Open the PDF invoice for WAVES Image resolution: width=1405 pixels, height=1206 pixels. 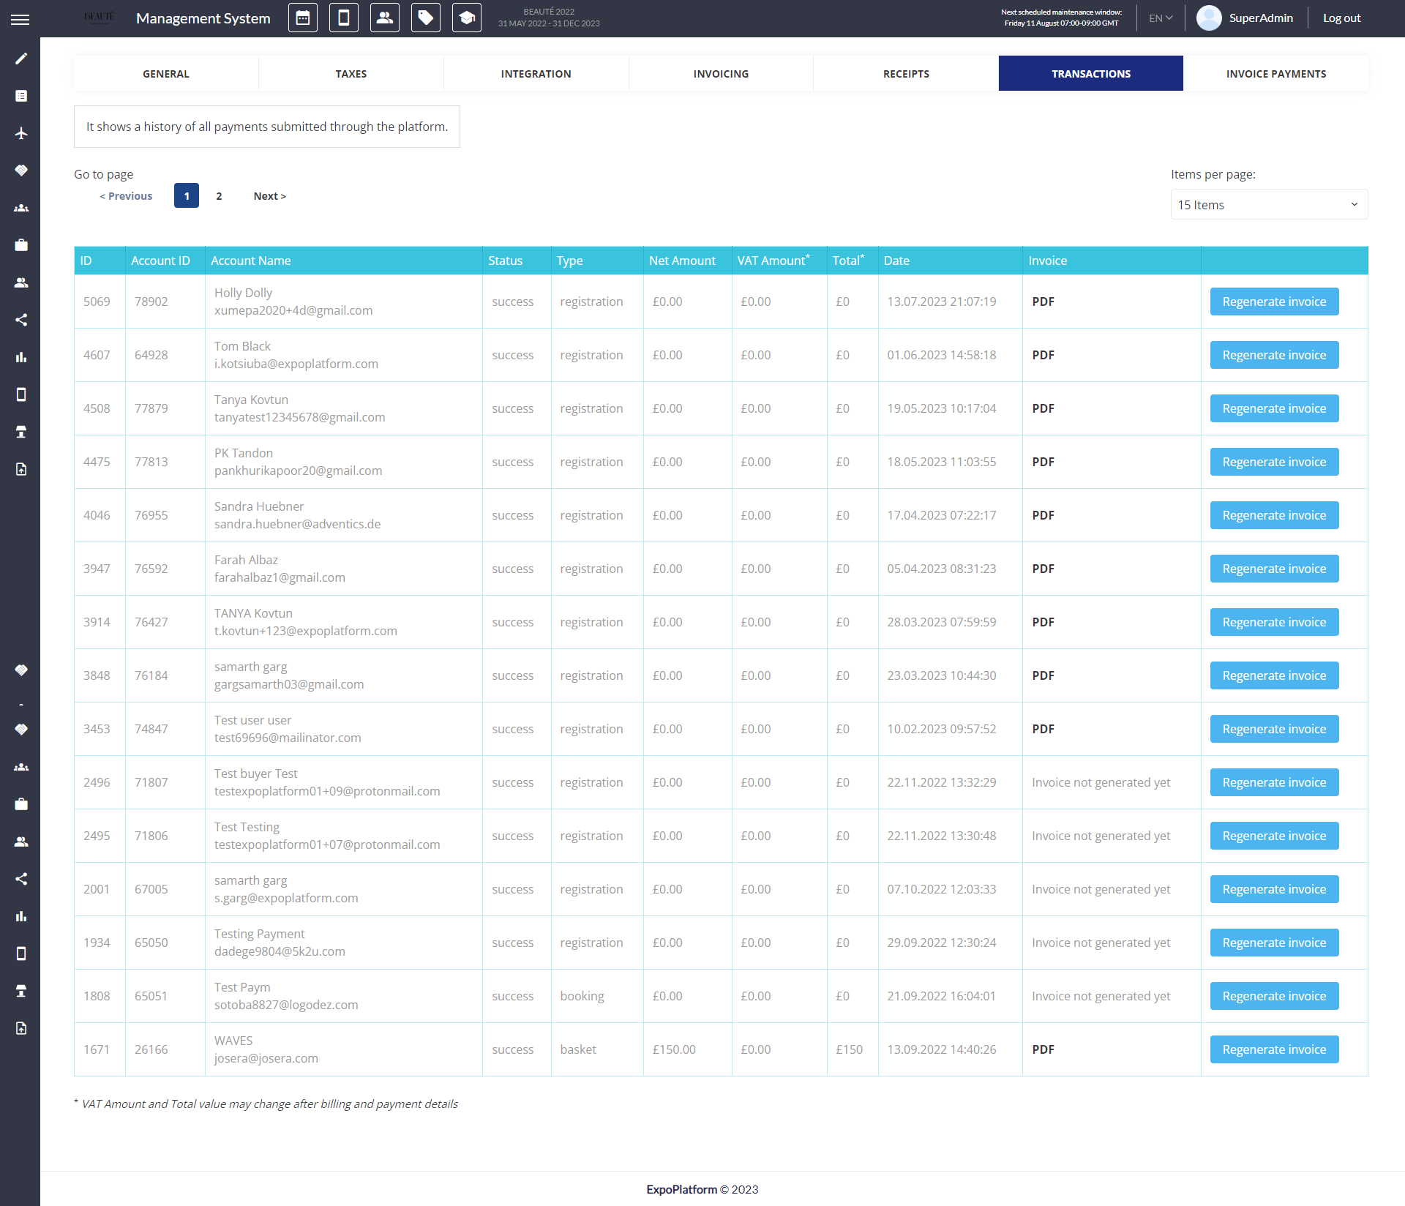(x=1043, y=1049)
